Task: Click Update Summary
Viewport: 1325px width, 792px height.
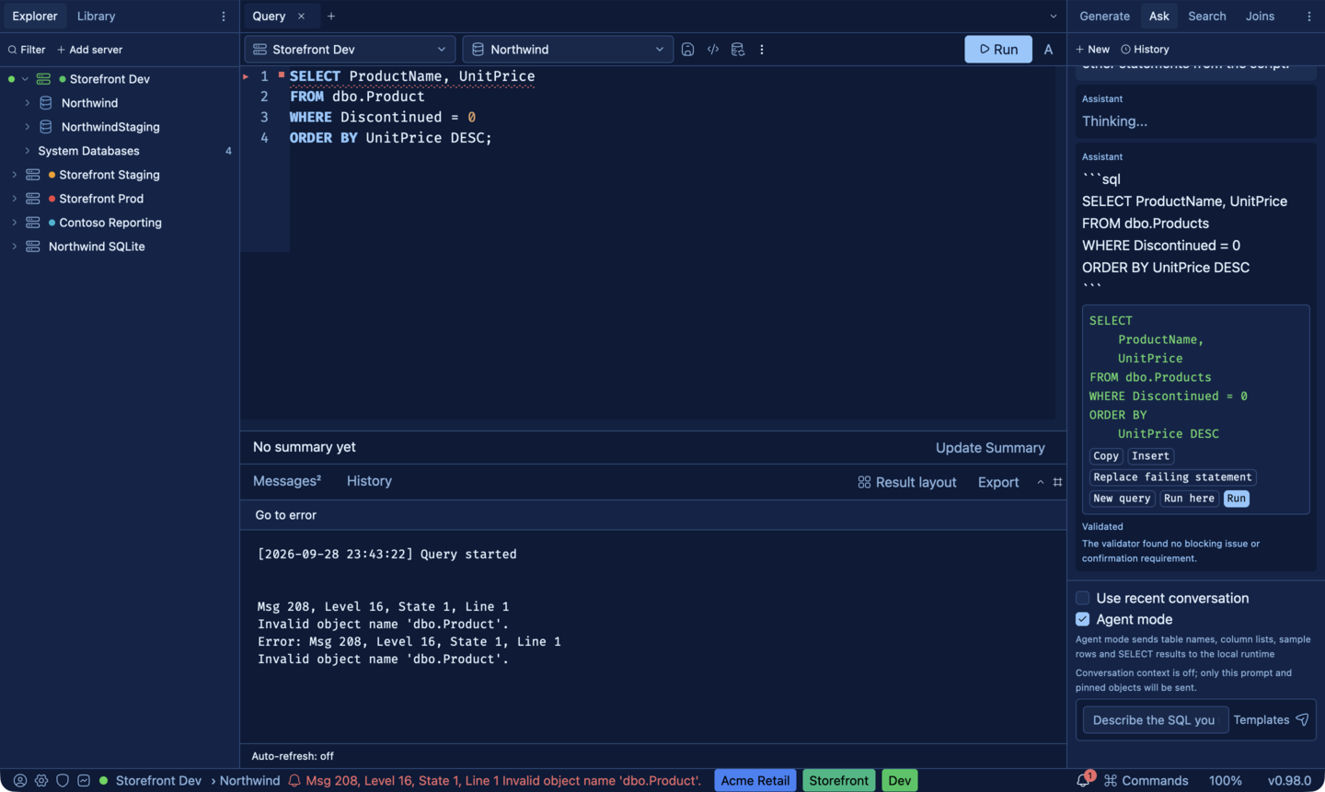Action: coord(990,448)
